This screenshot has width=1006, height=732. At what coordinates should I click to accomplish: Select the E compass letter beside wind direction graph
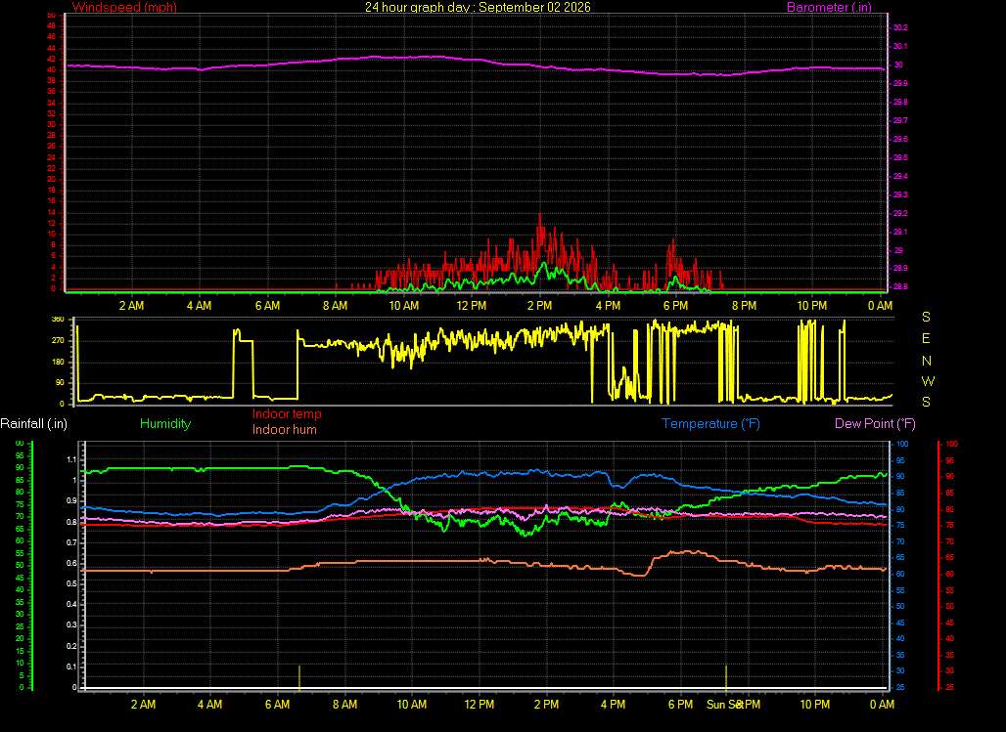pos(926,338)
